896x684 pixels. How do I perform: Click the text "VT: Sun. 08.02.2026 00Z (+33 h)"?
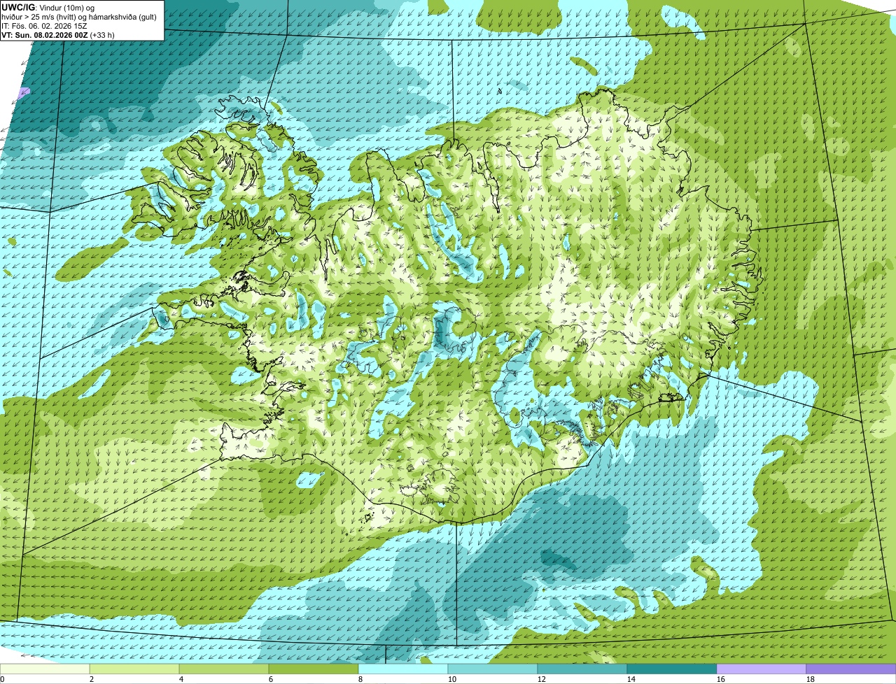coord(58,35)
